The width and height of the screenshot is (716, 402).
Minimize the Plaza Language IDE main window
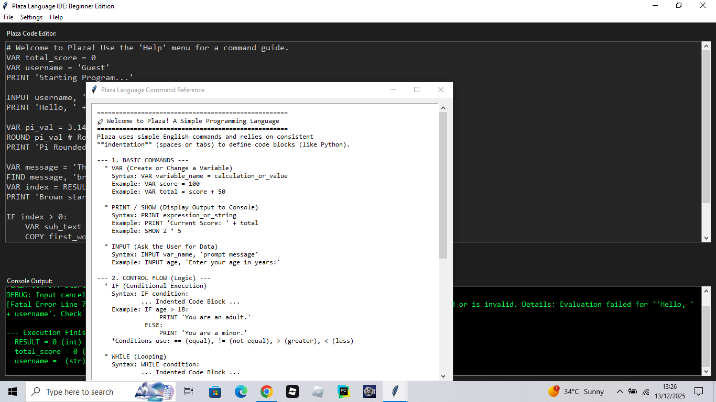tap(655, 6)
